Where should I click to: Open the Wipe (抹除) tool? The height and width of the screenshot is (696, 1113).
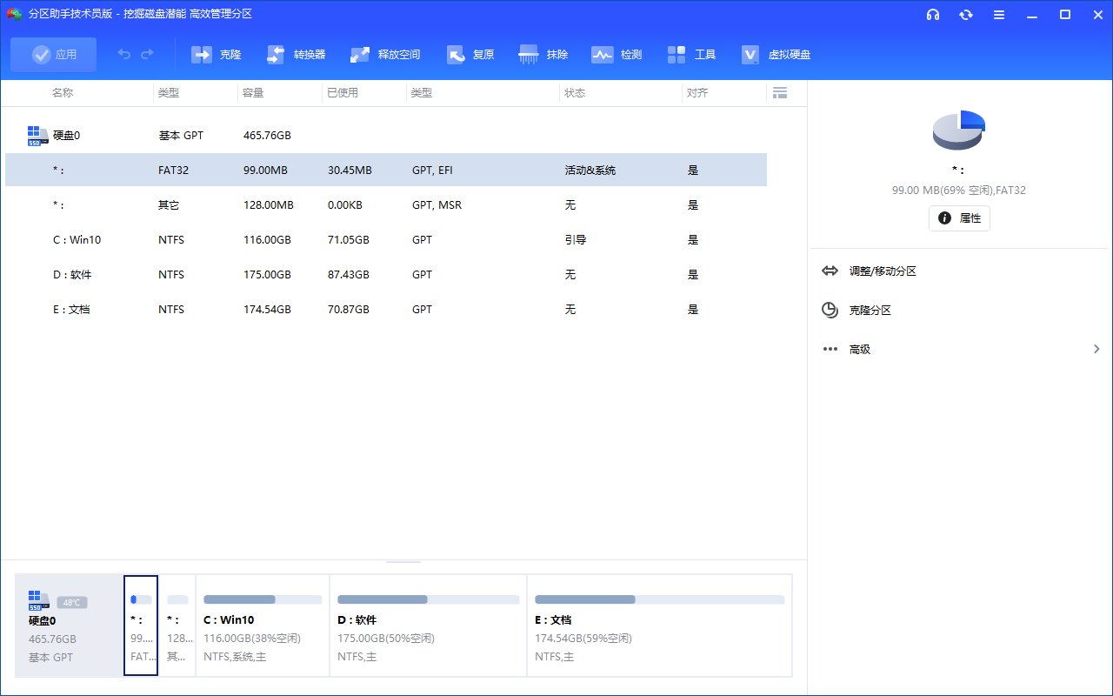[x=543, y=55]
